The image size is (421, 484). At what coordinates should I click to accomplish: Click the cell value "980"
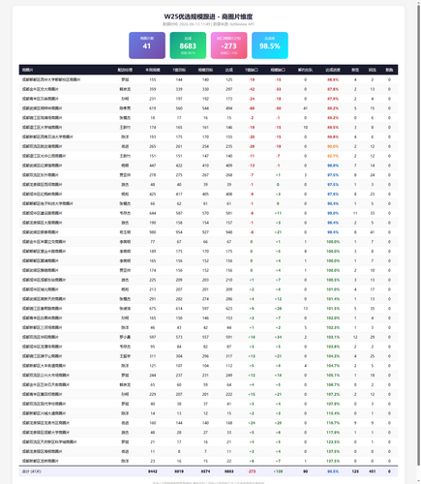153,232
